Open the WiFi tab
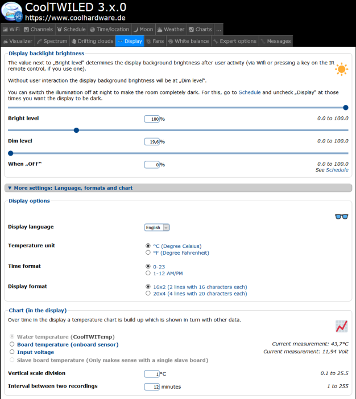This screenshot has height=399, width=356. 11,29
